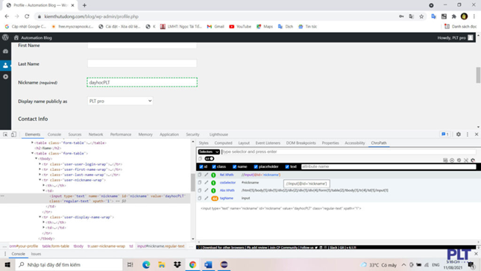This screenshot has height=271, width=481.
Task: Expand the tr user-last-name-wrap node
Action: coord(40,175)
